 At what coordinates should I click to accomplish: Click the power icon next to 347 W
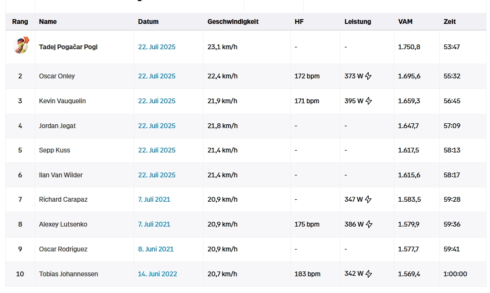click(x=368, y=199)
